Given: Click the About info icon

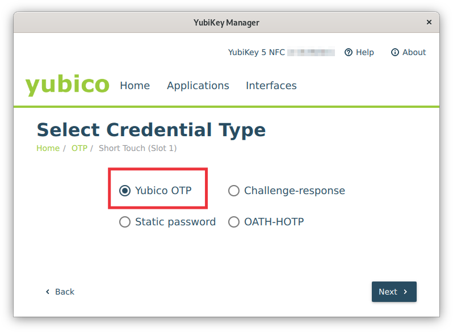Looking at the screenshot, I should coord(395,52).
